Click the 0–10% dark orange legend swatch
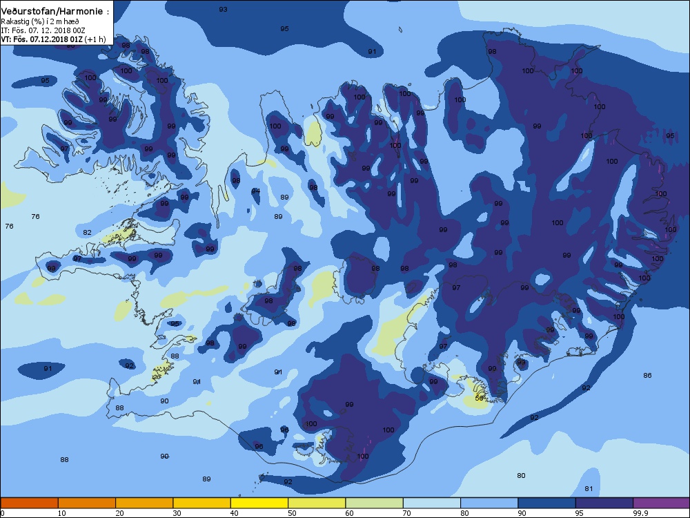The width and height of the screenshot is (690, 518). point(29,503)
